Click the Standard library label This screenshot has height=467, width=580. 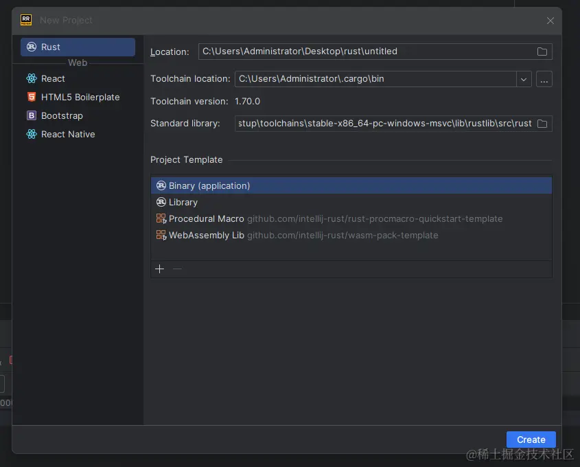tap(185, 123)
